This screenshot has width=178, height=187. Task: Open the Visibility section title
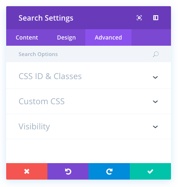[x=34, y=126]
